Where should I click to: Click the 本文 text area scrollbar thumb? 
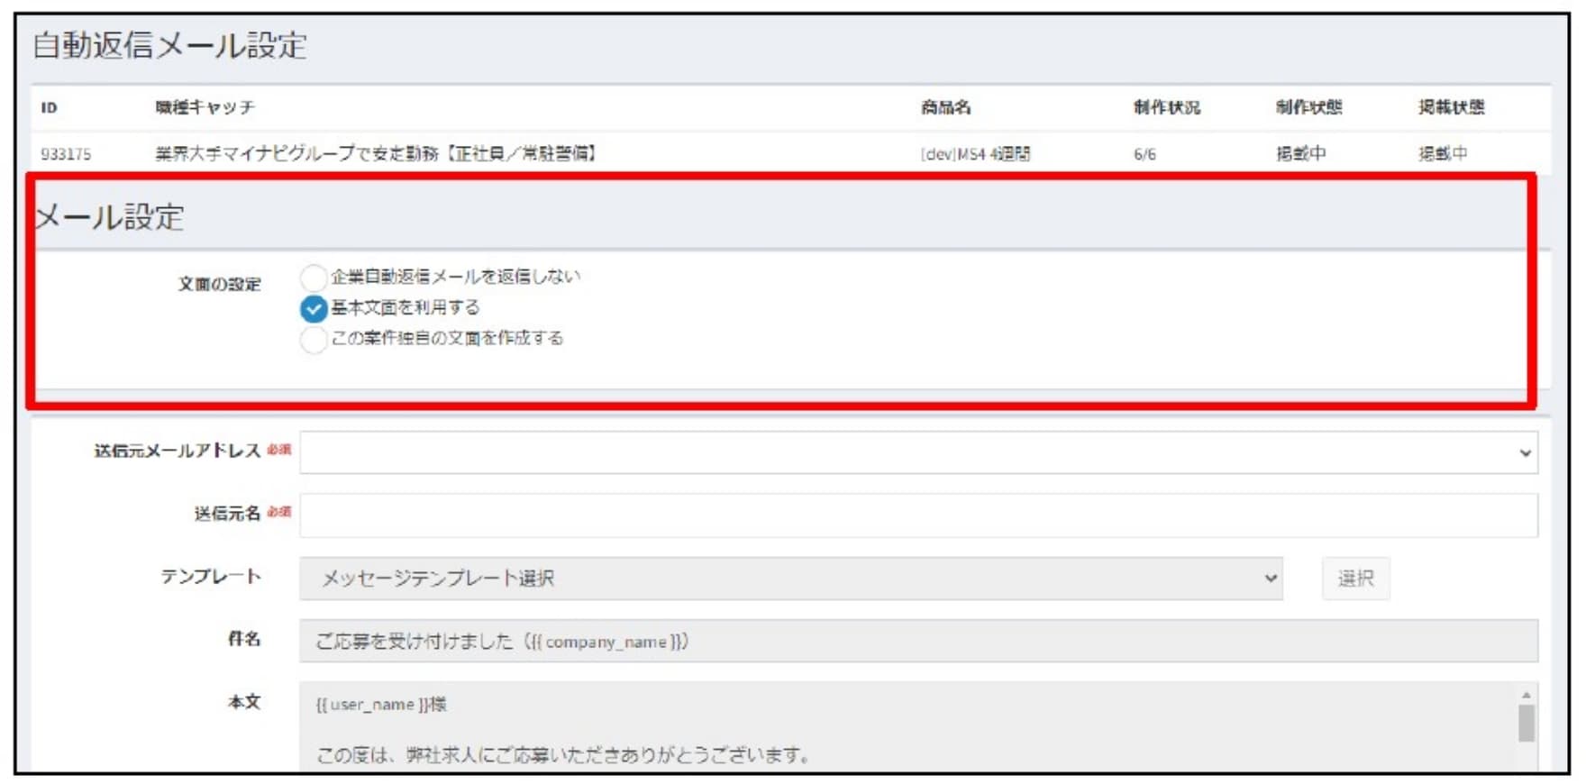pyautogui.click(x=1526, y=723)
